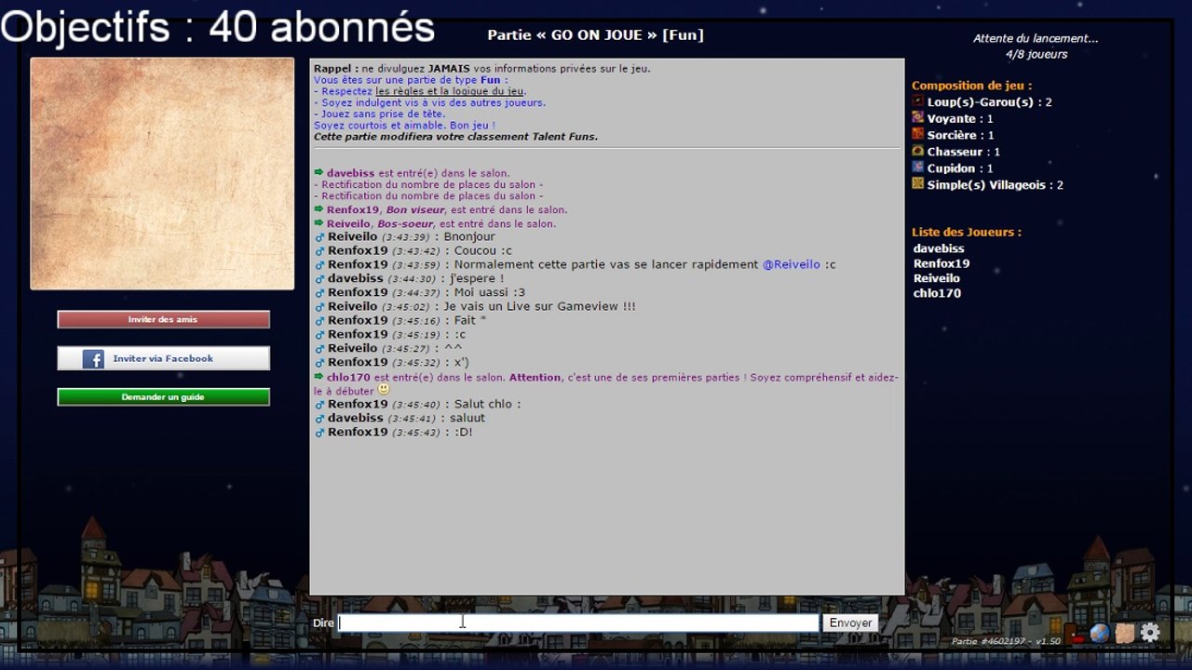Click the gender icon on the 'saluut' message

[319, 419]
